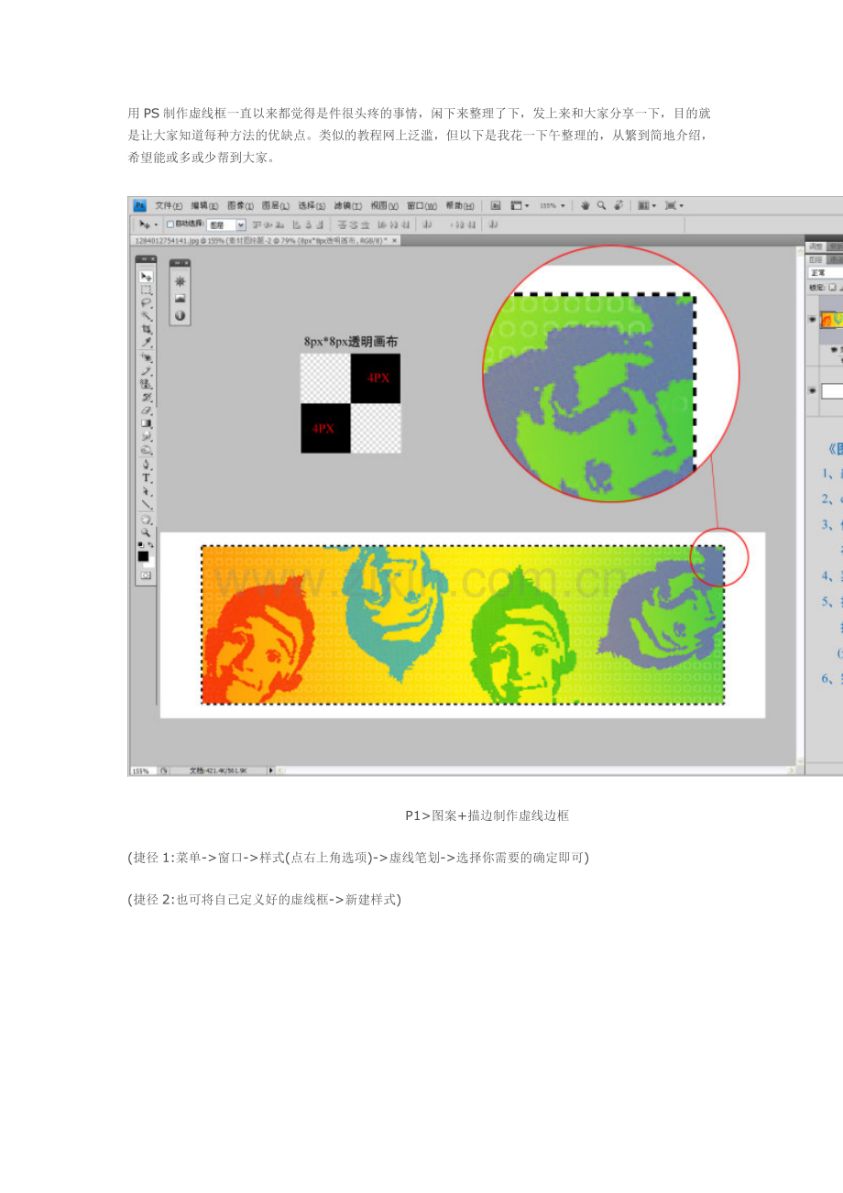843x1193 pixels.
Task: Toggle the 自动选择 checkbox
Action: click(x=170, y=224)
